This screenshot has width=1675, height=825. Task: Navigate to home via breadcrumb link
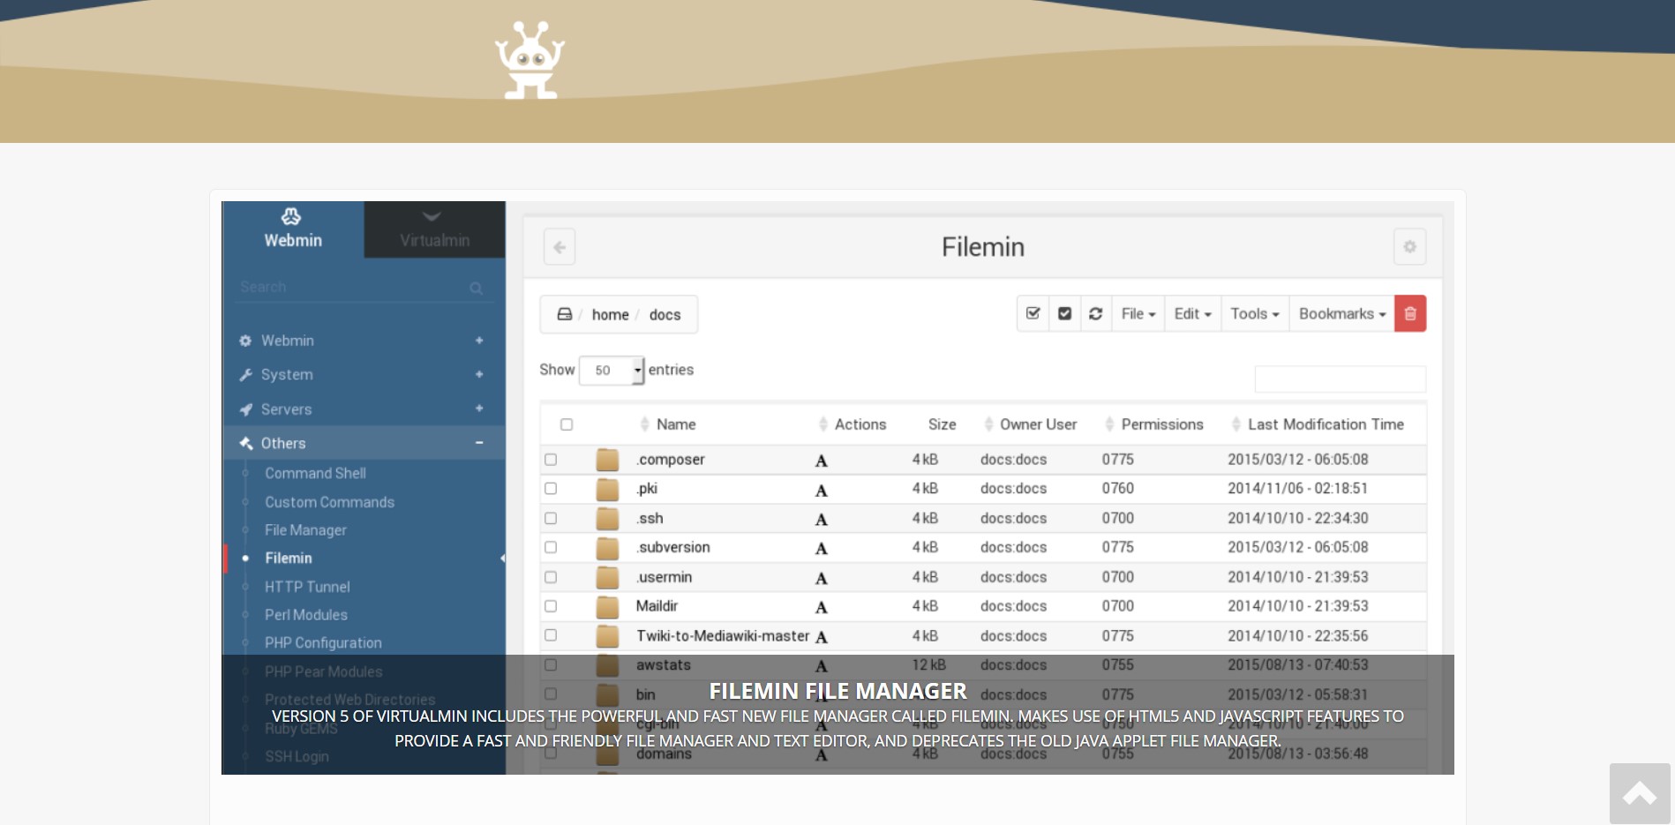pyautogui.click(x=610, y=314)
